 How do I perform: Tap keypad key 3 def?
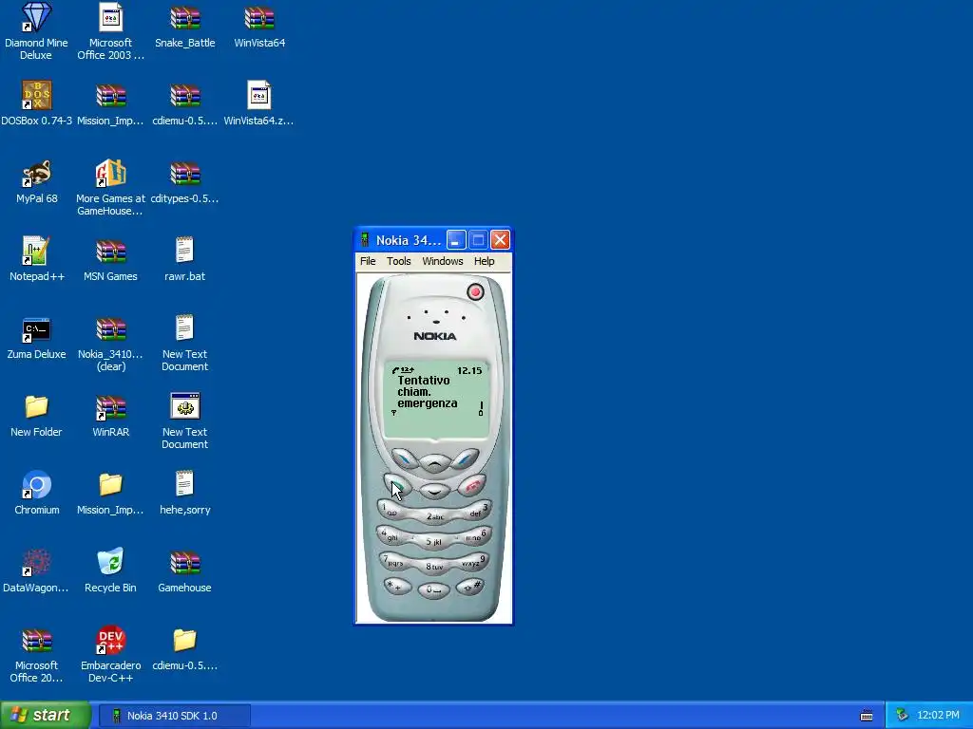475,510
